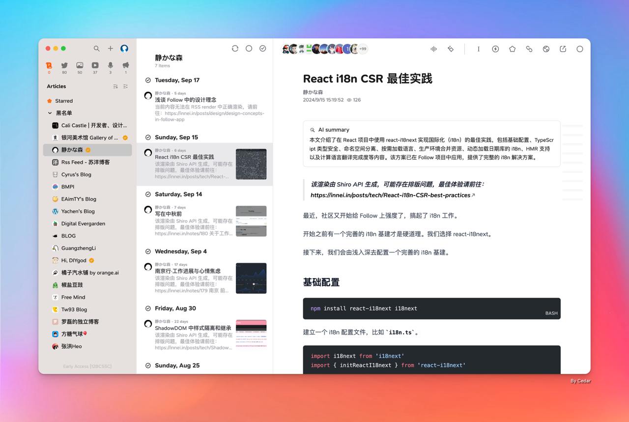Open the 张洪Heo feed
The height and width of the screenshot is (422, 629).
click(87, 346)
